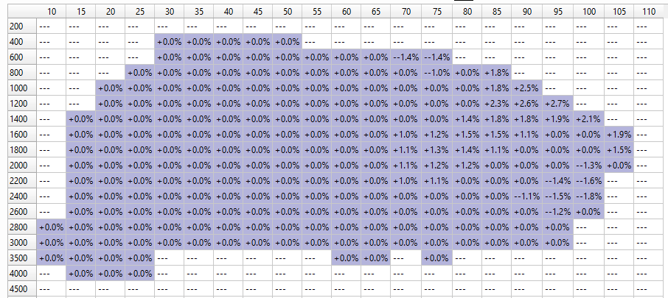
Task: Select the +2.5% cell in row 1000
Action: click(526, 88)
